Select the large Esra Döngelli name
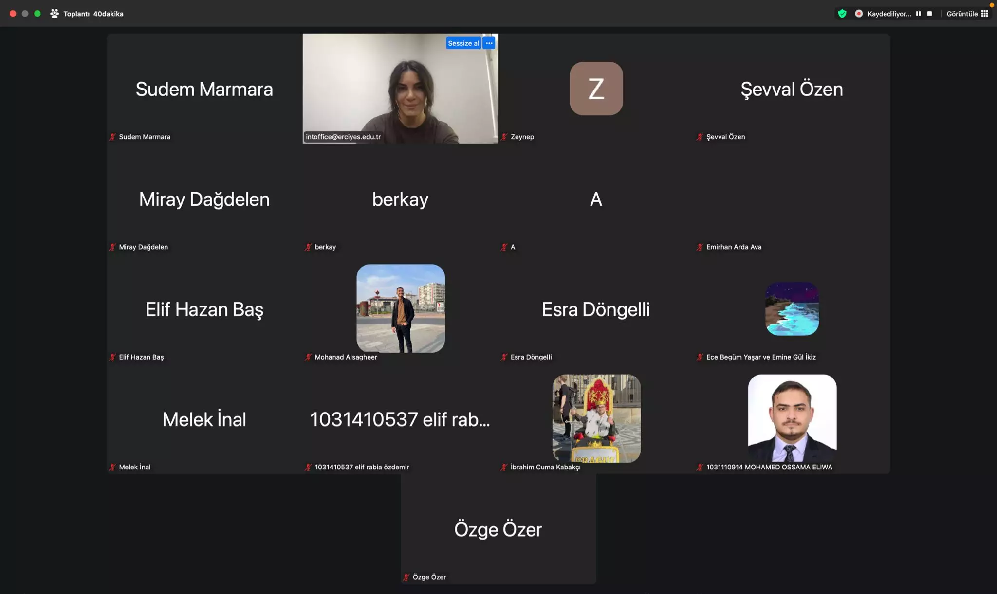 [x=596, y=310]
